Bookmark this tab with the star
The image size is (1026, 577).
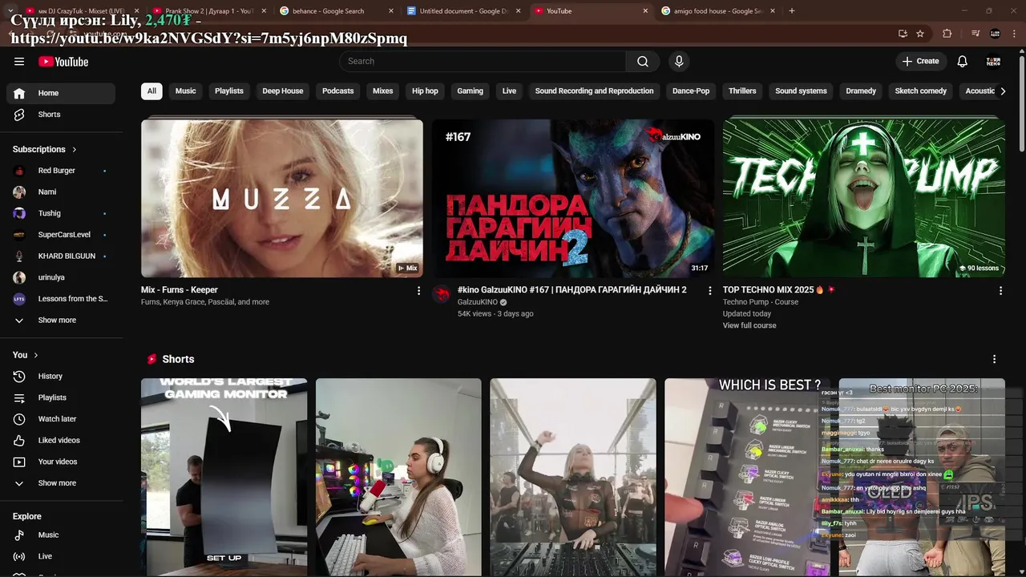pyautogui.click(x=920, y=34)
